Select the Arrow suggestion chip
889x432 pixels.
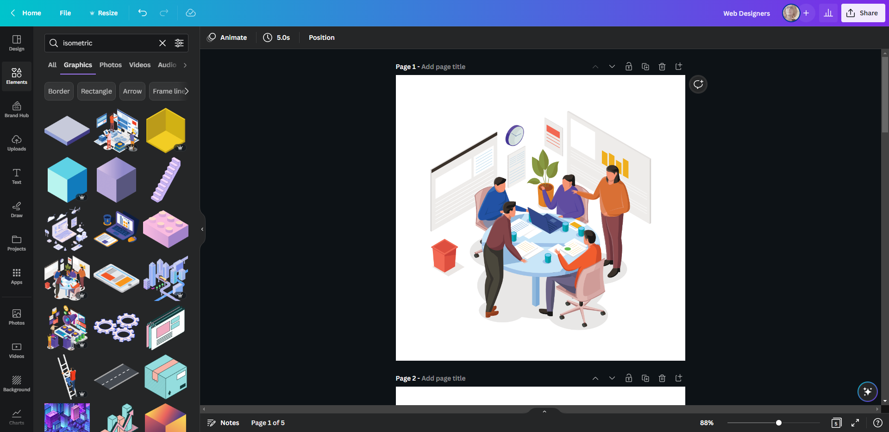coord(132,91)
